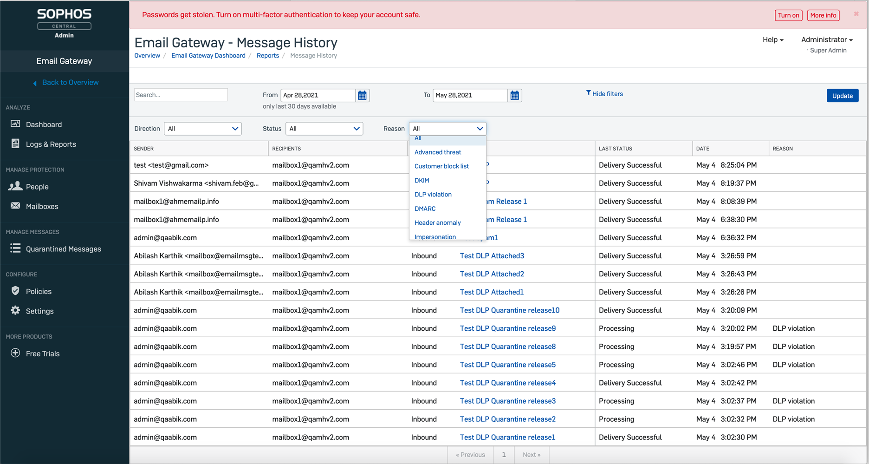This screenshot has width=869, height=464.
Task: Click sender test <test@gmail.com>
Action: 171,165
